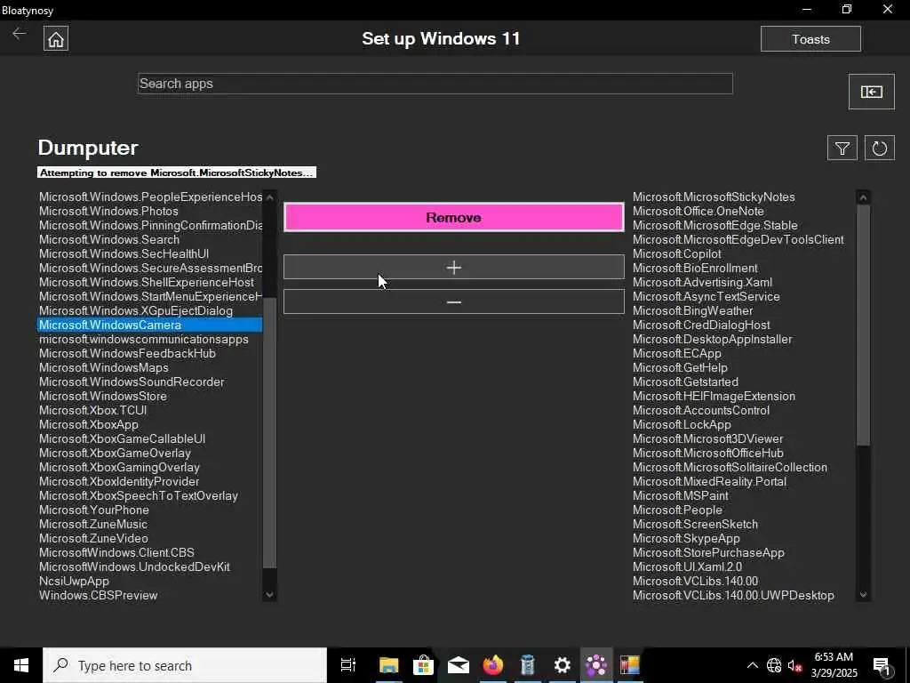
Task: Select Microsoft.WindowsFeedbackHub entry
Action: coord(127,354)
